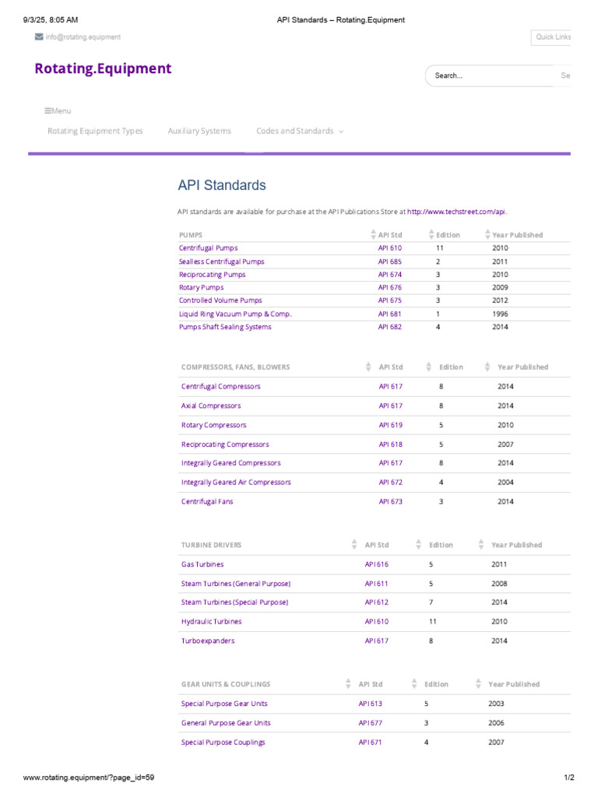The width and height of the screenshot is (598, 797).
Task: Sort Turbine Drivers table by API Std arrows
Action: 354,545
